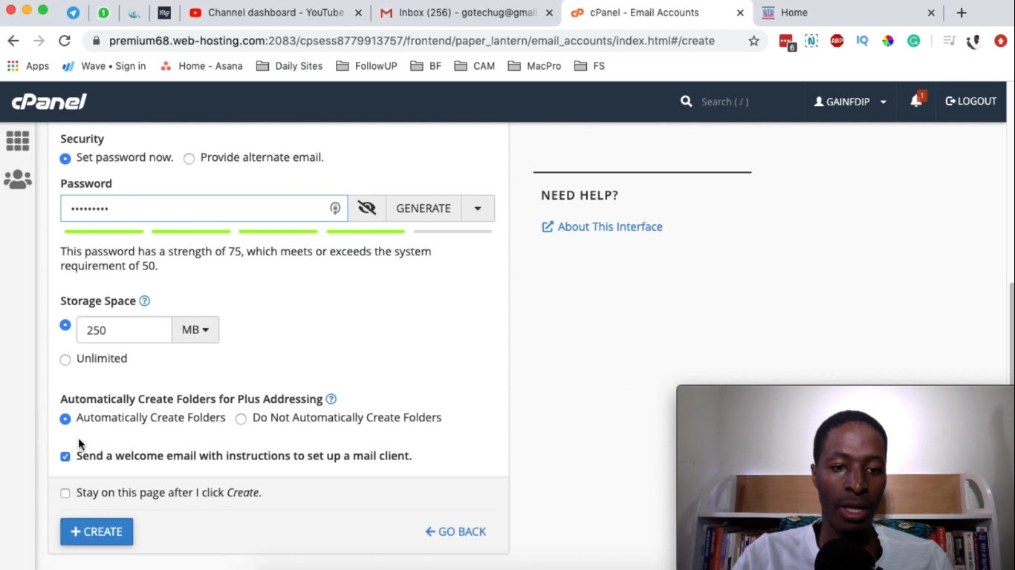Switch to the pinned Telegram tab
Viewport: 1015px width, 570px height.
tap(73, 13)
